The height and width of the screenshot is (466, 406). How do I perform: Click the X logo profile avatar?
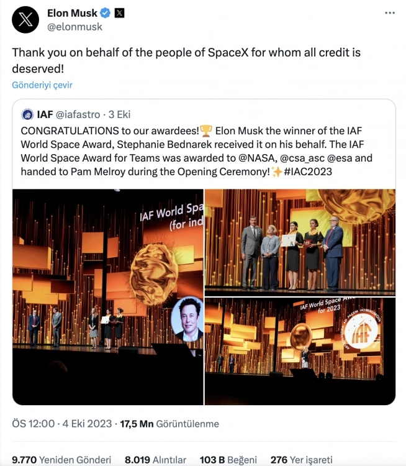26,19
